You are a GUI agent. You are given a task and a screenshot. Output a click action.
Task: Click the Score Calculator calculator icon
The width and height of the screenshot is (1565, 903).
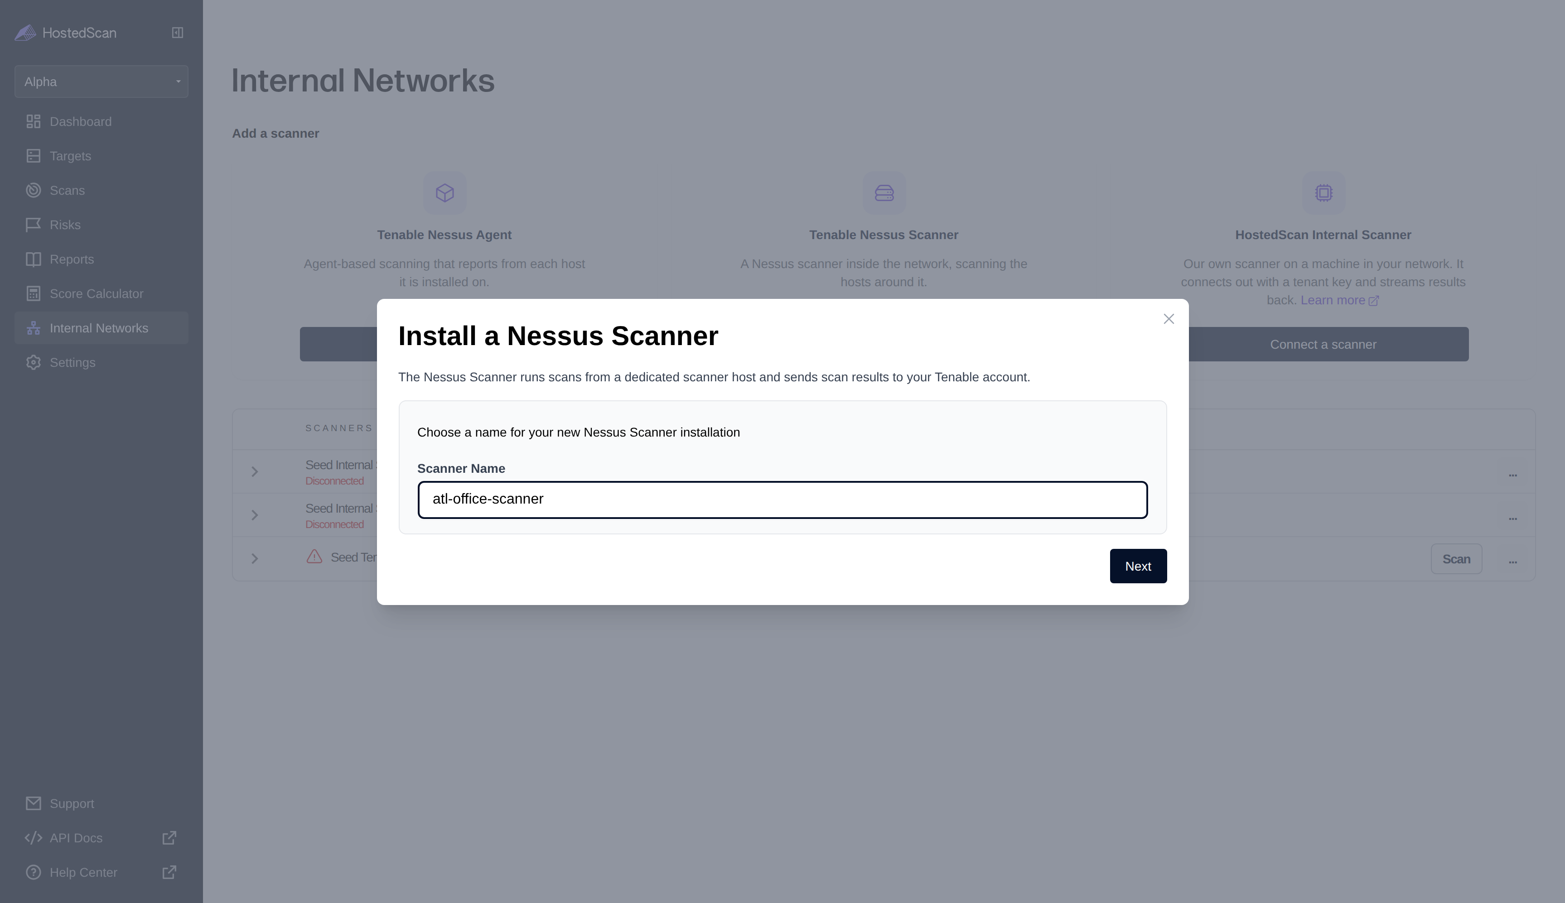coord(34,294)
